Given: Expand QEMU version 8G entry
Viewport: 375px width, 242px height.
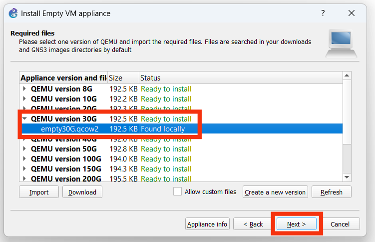Looking at the screenshot, I should pyautogui.click(x=25, y=89).
